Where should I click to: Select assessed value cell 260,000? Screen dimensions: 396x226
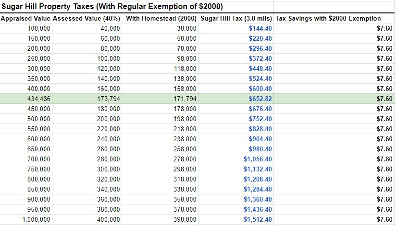(x=109, y=149)
